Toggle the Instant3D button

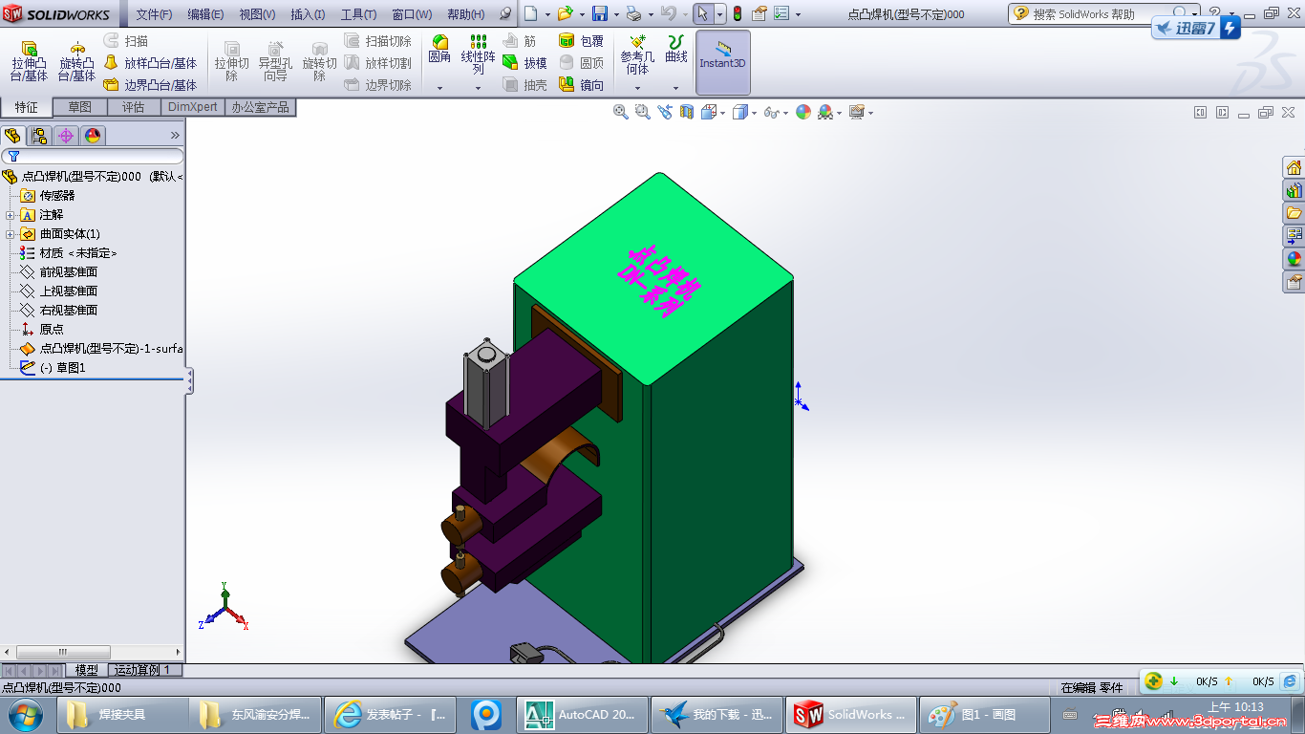click(x=722, y=62)
